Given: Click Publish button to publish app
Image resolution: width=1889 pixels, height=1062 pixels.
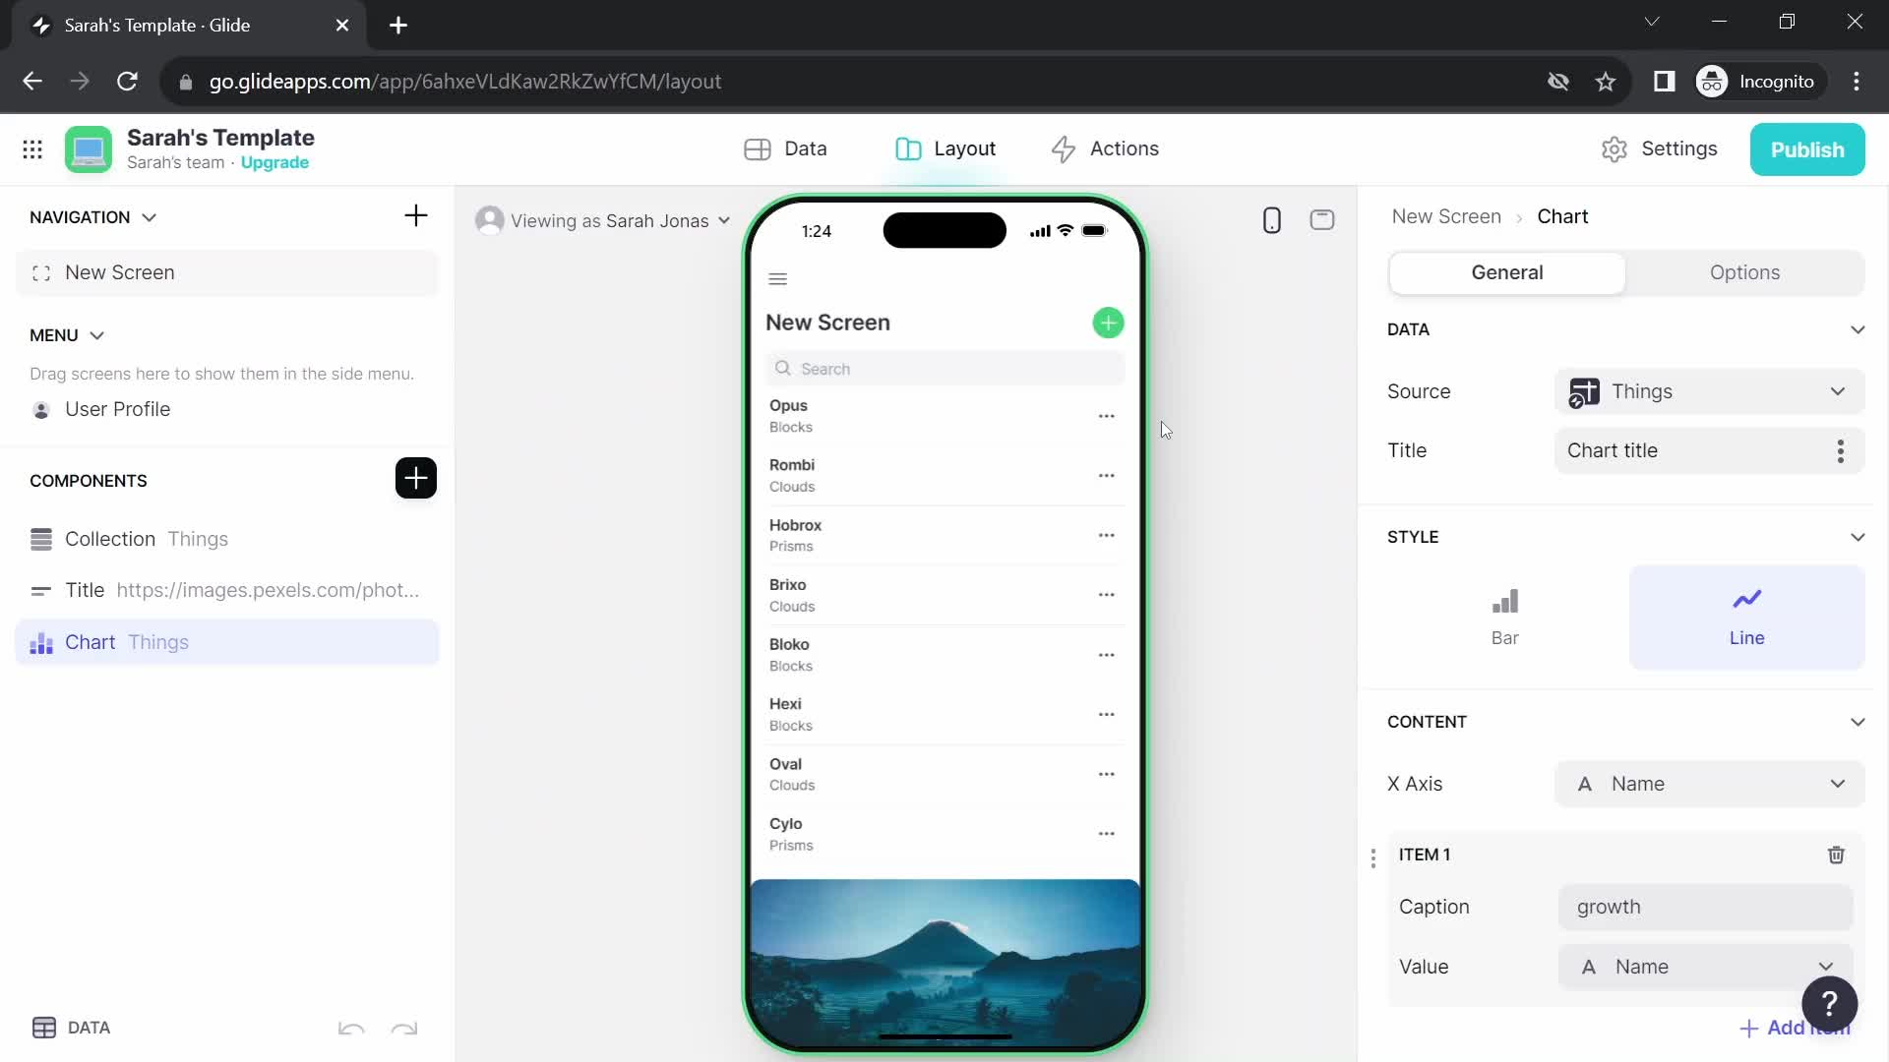Looking at the screenshot, I should [1807, 147].
